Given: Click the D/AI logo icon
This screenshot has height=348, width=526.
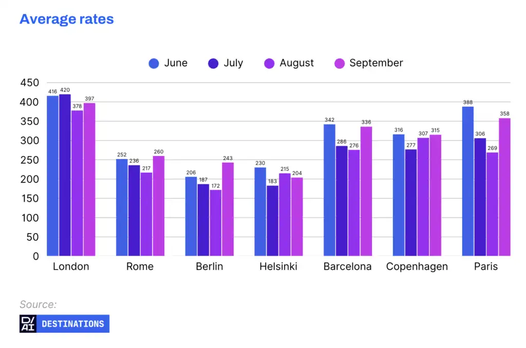Looking at the screenshot, I should coord(28,323).
